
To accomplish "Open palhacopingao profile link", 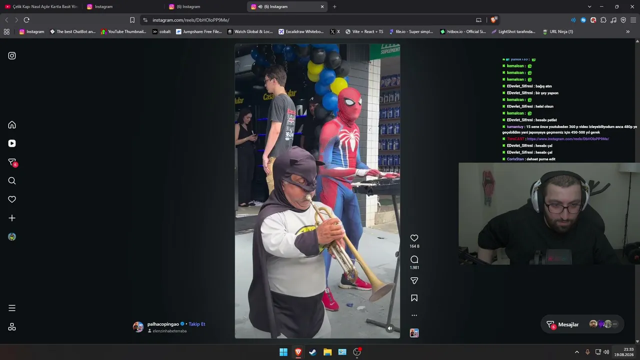I will tap(163, 324).
